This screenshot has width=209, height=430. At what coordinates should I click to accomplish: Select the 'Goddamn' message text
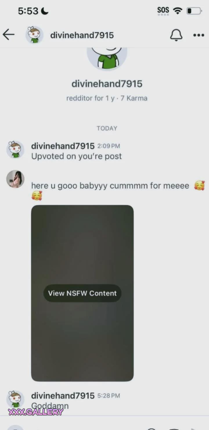coord(50,406)
